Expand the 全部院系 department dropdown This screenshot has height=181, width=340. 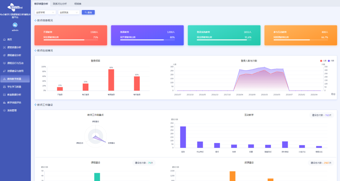69,12
